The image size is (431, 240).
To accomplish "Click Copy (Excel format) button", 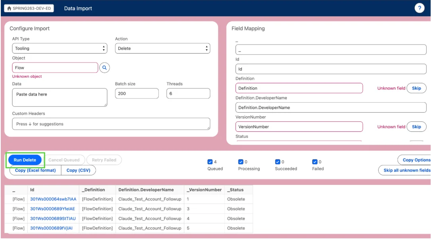I will coord(35,170).
